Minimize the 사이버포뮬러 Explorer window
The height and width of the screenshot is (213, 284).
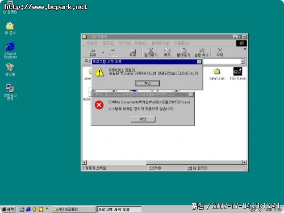coord(235,37)
